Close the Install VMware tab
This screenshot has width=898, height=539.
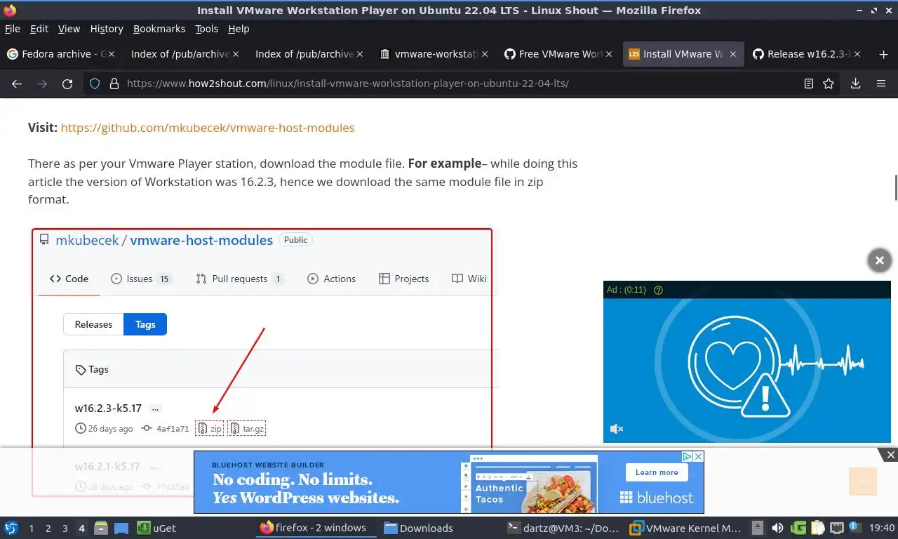pyautogui.click(x=732, y=54)
